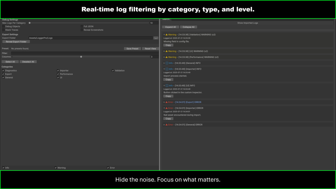Click the text 'Import process started.'
This screenshot has width=336, height=189.
175,76
